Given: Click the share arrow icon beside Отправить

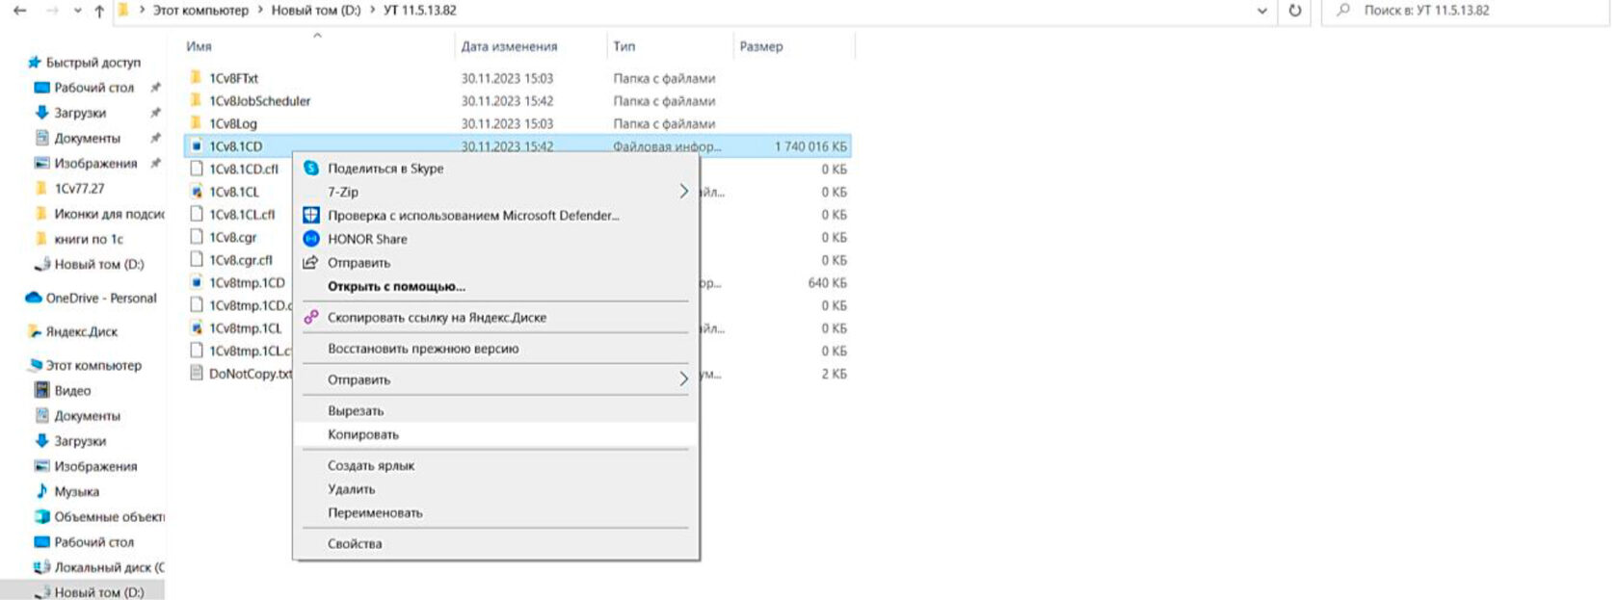Looking at the screenshot, I should click(310, 262).
